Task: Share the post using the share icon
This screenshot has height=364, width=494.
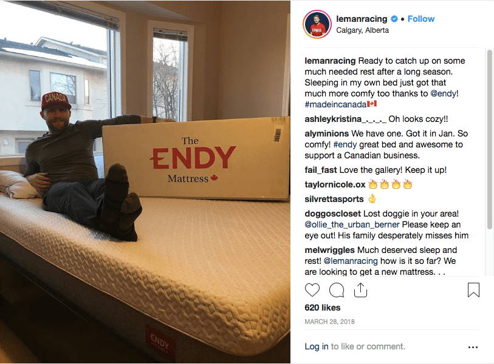Action: [360, 290]
